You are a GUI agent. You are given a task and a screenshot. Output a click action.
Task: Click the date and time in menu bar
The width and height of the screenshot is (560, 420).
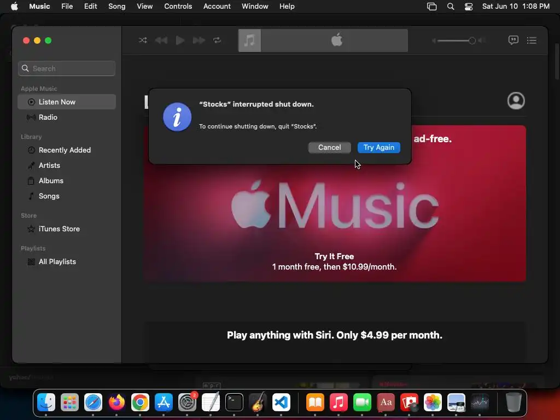(x=516, y=7)
